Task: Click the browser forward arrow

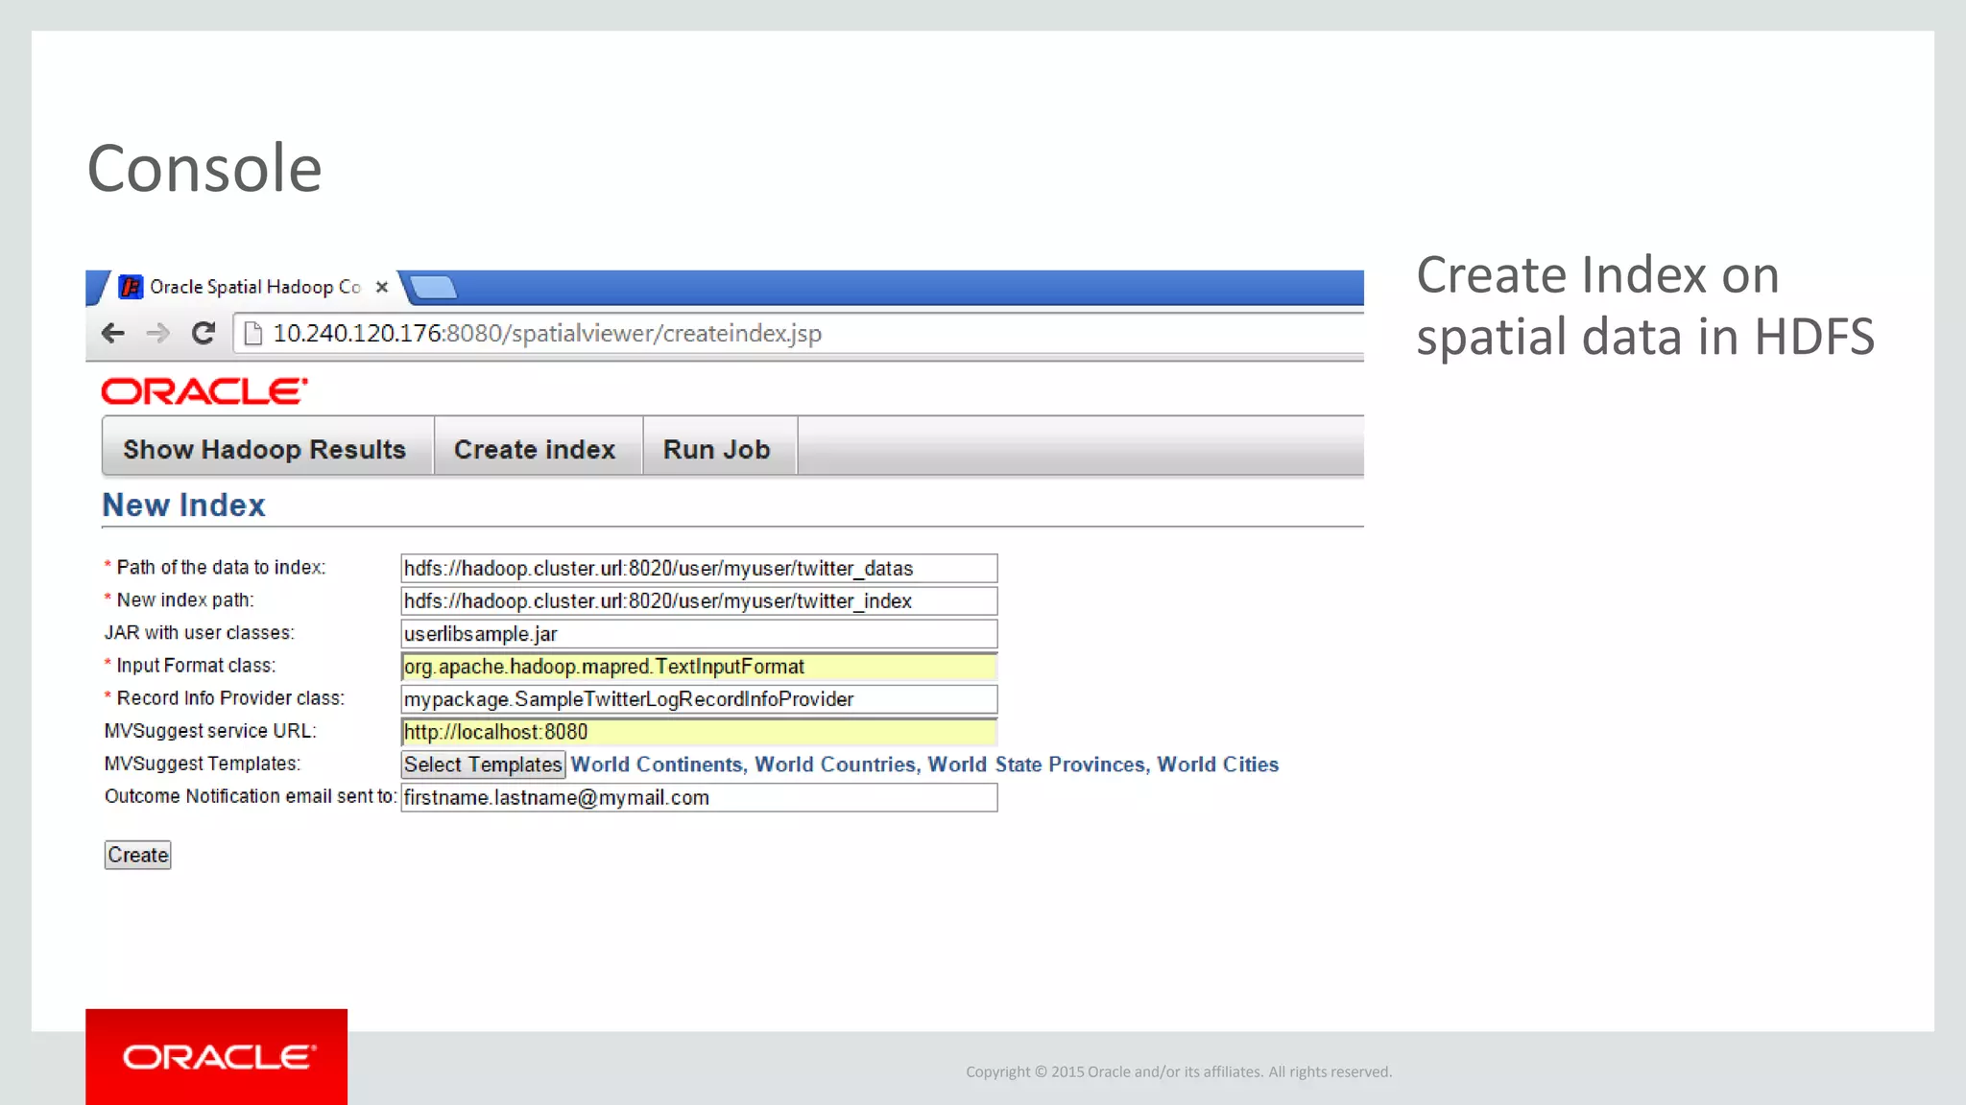Action: [x=157, y=333]
